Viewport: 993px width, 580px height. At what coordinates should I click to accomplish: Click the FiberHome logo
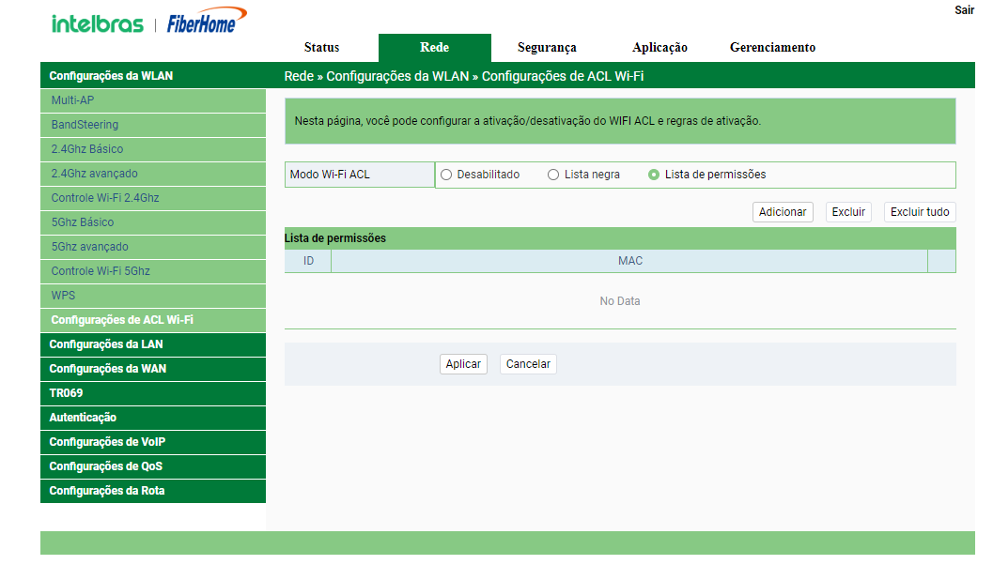tap(207, 21)
